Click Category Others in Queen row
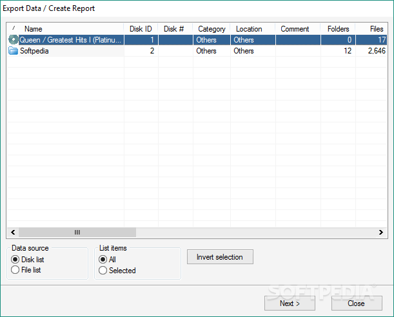The width and height of the screenshot is (394, 317). 206,40
